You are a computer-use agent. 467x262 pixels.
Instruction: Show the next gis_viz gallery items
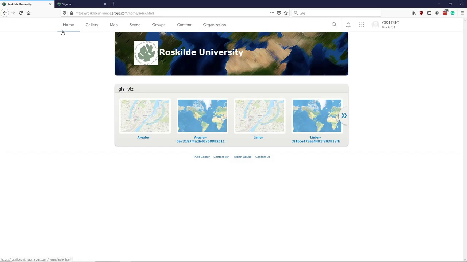click(x=344, y=116)
